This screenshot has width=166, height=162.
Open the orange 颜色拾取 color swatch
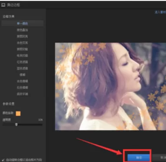click(18, 113)
